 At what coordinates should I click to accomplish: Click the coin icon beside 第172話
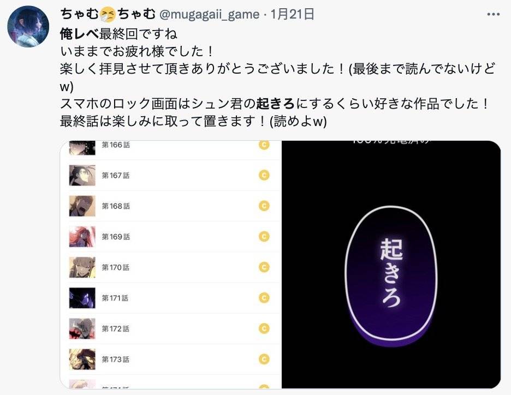264,328
